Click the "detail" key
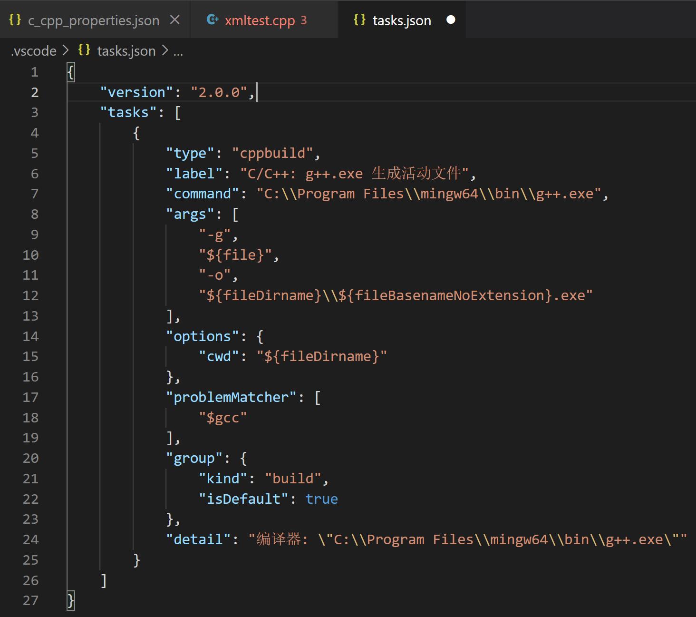696x617 pixels. (x=198, y=539)
